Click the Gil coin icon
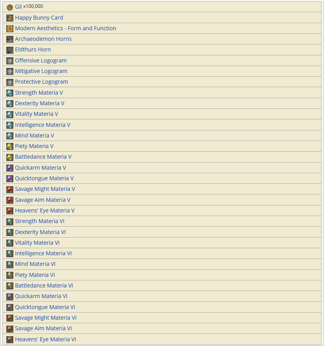Screen dimensions: 324x346 click(x=10, y=7)
